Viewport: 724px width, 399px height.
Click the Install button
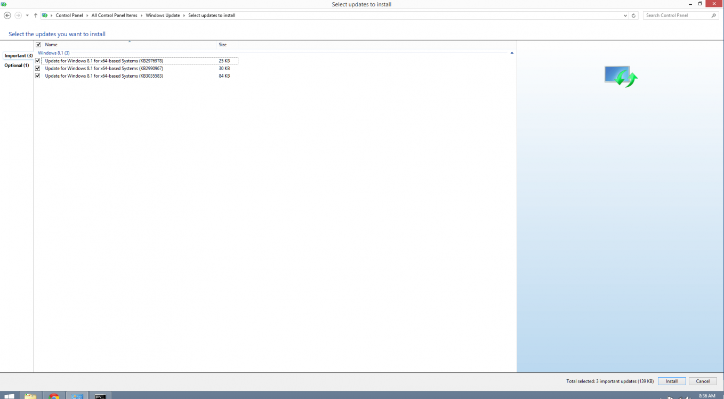click(x=672, y=381)
